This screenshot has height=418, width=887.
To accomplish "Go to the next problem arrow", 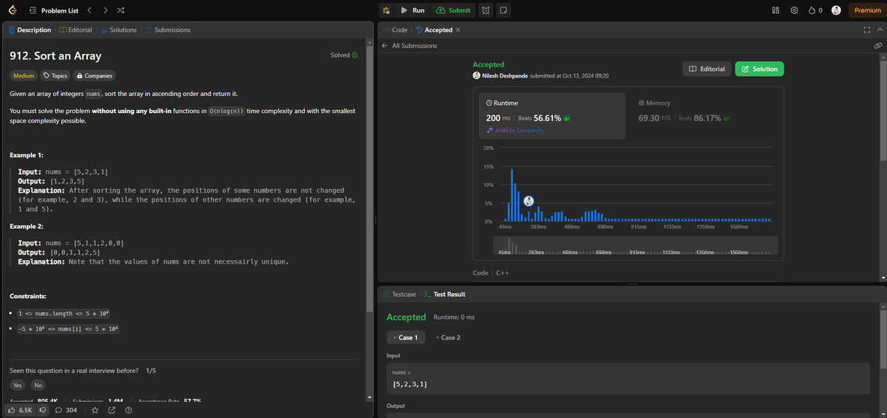I will tap(106, 10).
